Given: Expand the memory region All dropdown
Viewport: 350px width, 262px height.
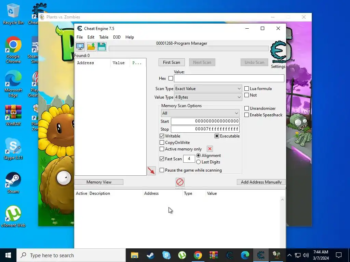Looking at the screenshot, I should click(x=200, y=113).
